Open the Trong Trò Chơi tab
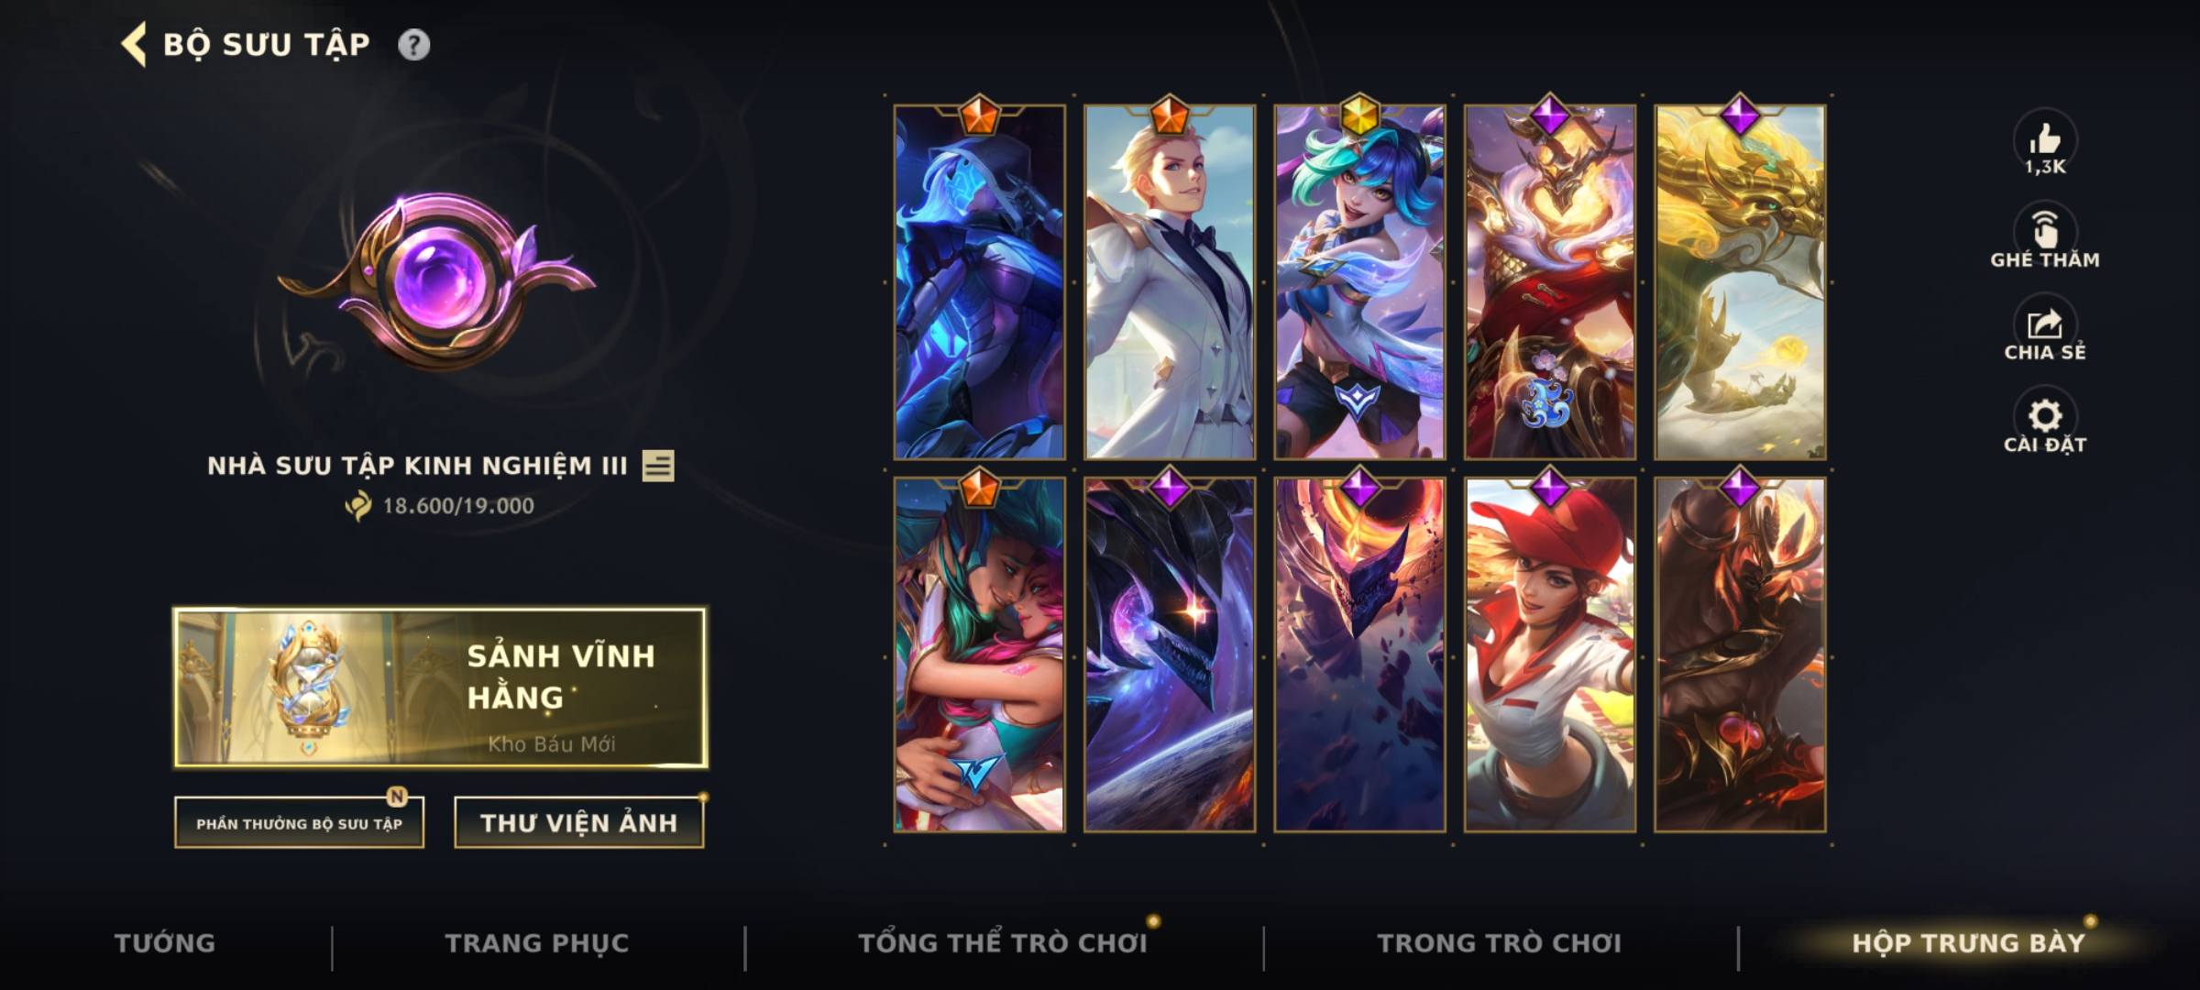2200x990 pixels. pos(1500,943)
